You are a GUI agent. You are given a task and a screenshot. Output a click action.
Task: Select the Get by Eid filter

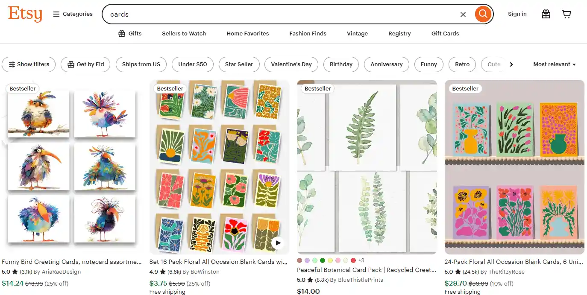pos(85,64)
